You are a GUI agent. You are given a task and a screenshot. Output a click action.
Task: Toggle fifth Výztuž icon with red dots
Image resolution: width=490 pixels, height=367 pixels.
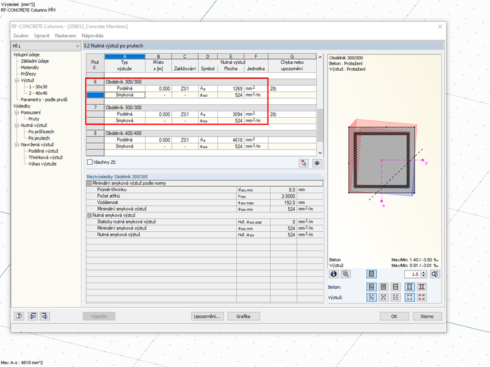422,297
